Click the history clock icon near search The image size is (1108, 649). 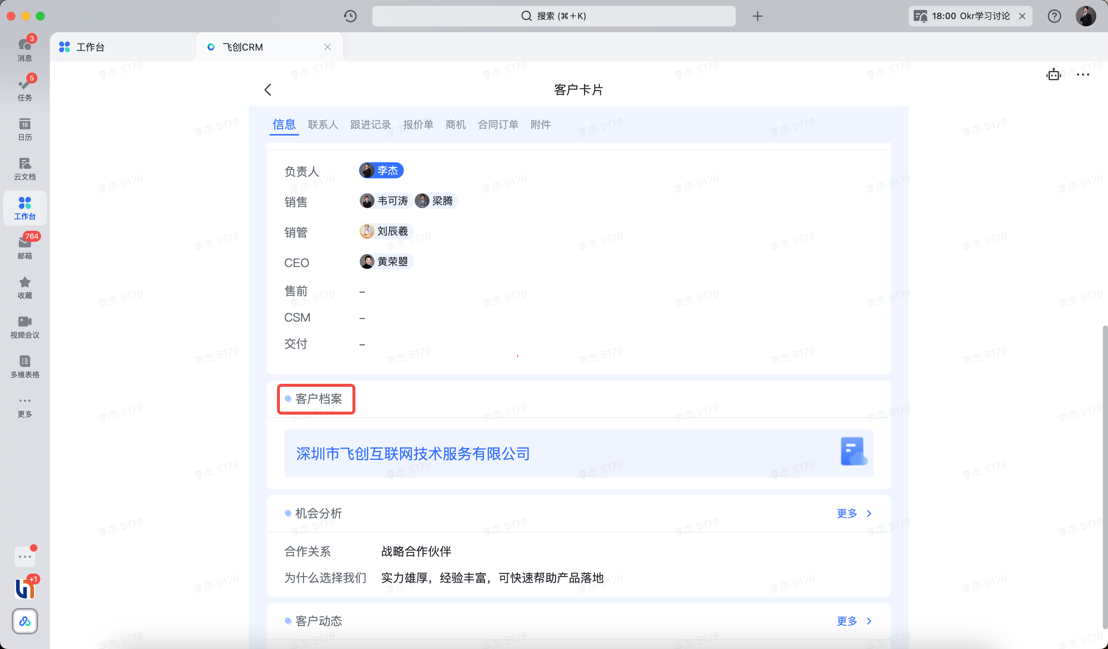350,16
